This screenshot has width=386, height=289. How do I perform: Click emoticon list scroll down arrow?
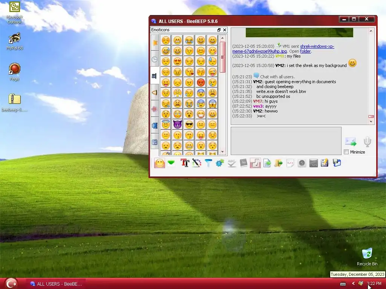[x=222, y=152]
